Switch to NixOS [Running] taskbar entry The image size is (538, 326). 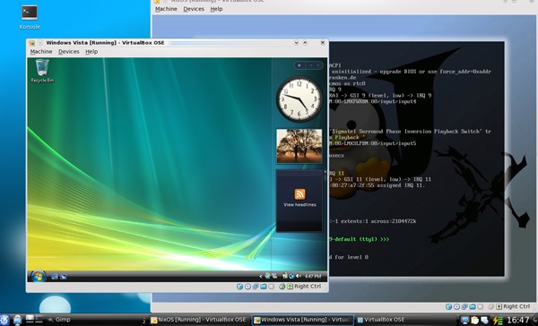point(199,320)
